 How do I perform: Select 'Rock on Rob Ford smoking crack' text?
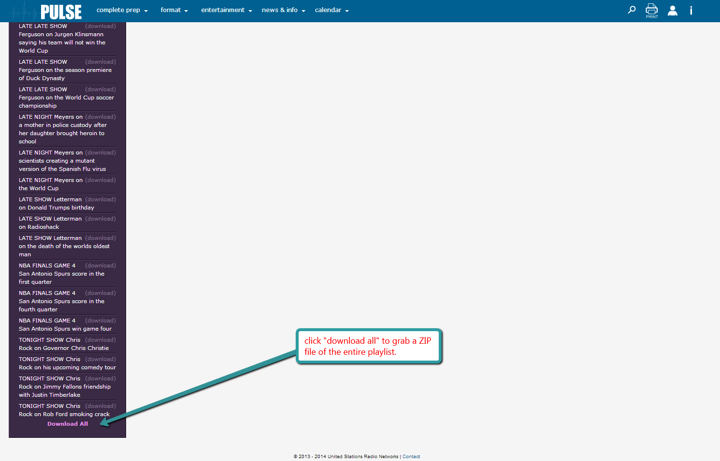(64, 414)
